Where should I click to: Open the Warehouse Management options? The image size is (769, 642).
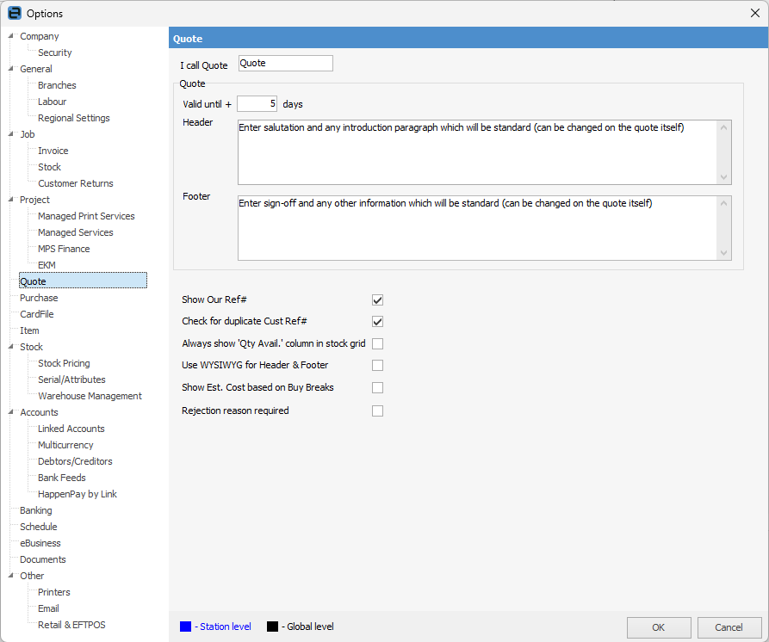tap(90, 396)
